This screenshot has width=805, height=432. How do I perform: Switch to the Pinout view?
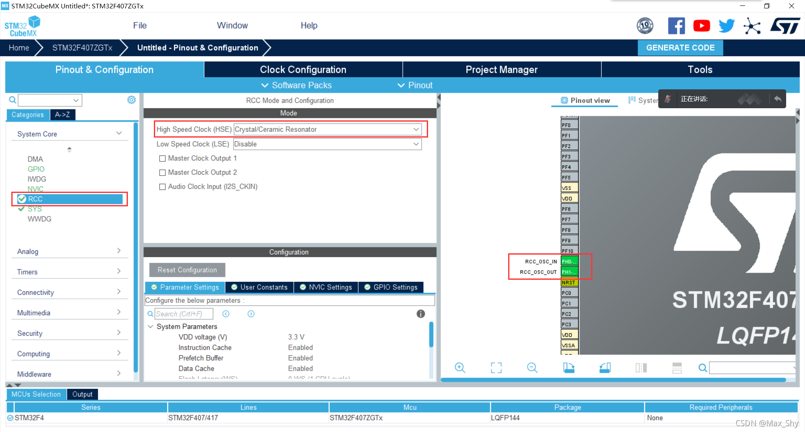click(585, 100)
